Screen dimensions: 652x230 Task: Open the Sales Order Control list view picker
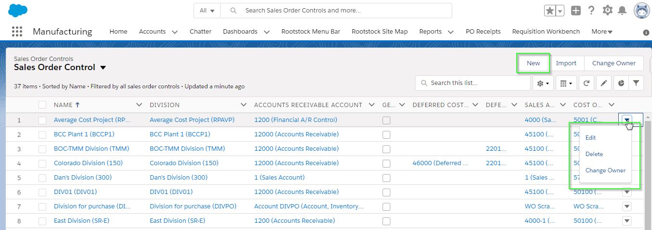pos(103,68)
